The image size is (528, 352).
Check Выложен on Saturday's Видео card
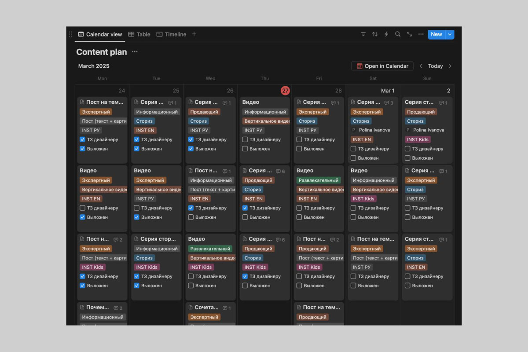(x=353, y=217)
